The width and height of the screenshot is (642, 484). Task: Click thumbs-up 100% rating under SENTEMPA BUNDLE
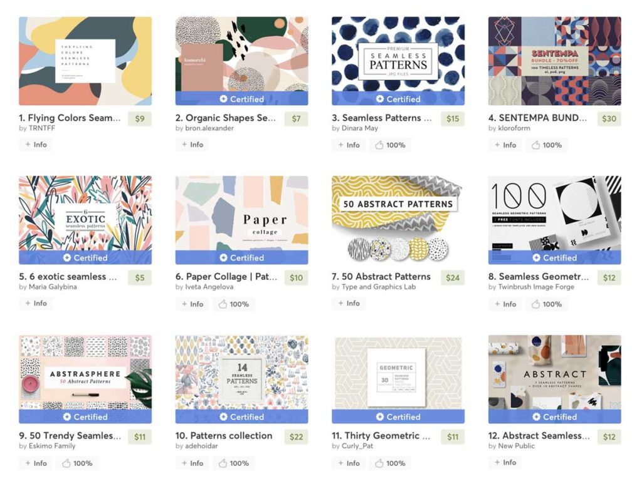pyautogui.click(x=547, y=145)
